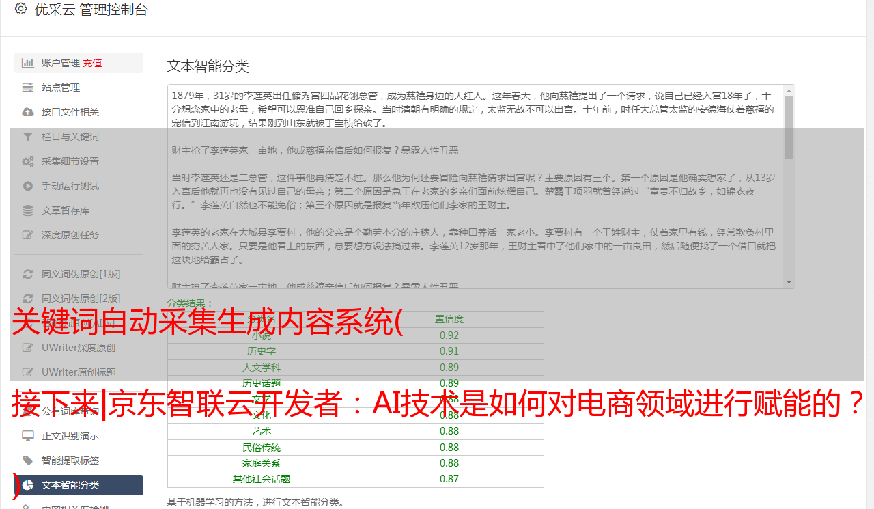Click the 人文学科 category cell
The height and width of the screenshot is (509, 874).
[262, 368]
